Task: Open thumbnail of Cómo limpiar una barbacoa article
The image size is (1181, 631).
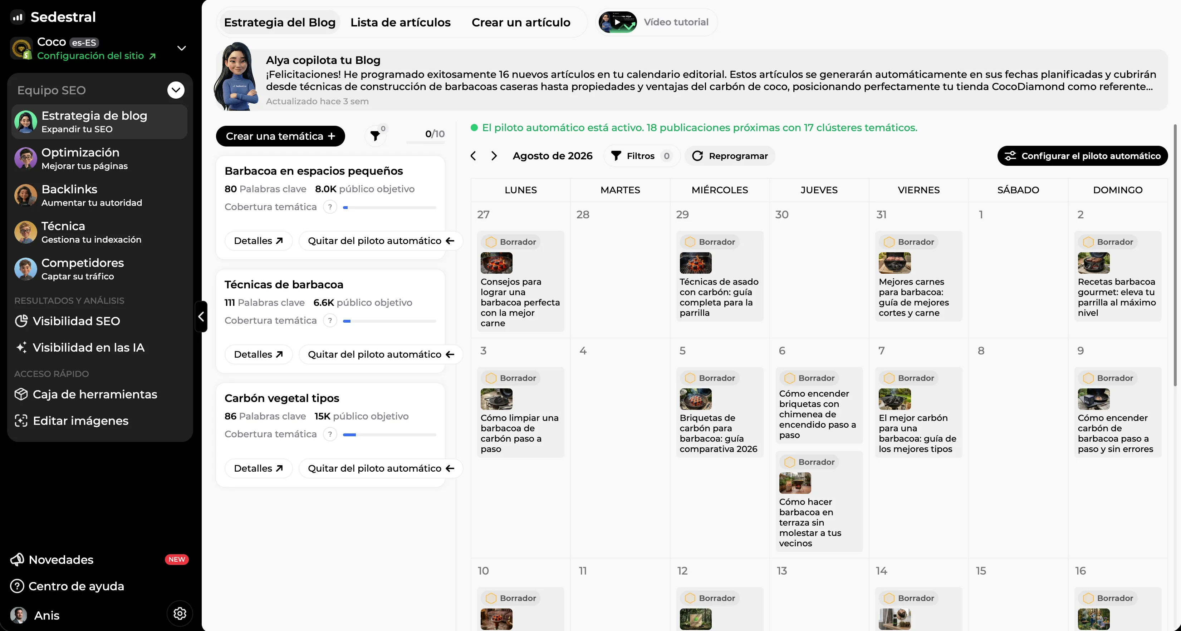Action: click(x=496, y=399)
